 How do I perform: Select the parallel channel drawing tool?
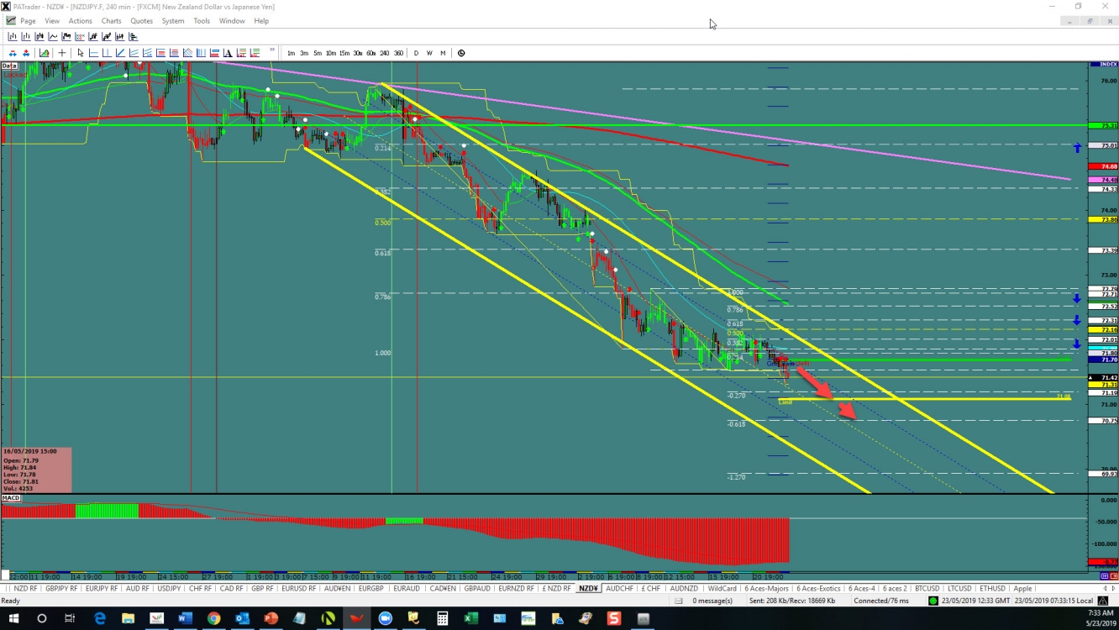[x=134, y=53]
